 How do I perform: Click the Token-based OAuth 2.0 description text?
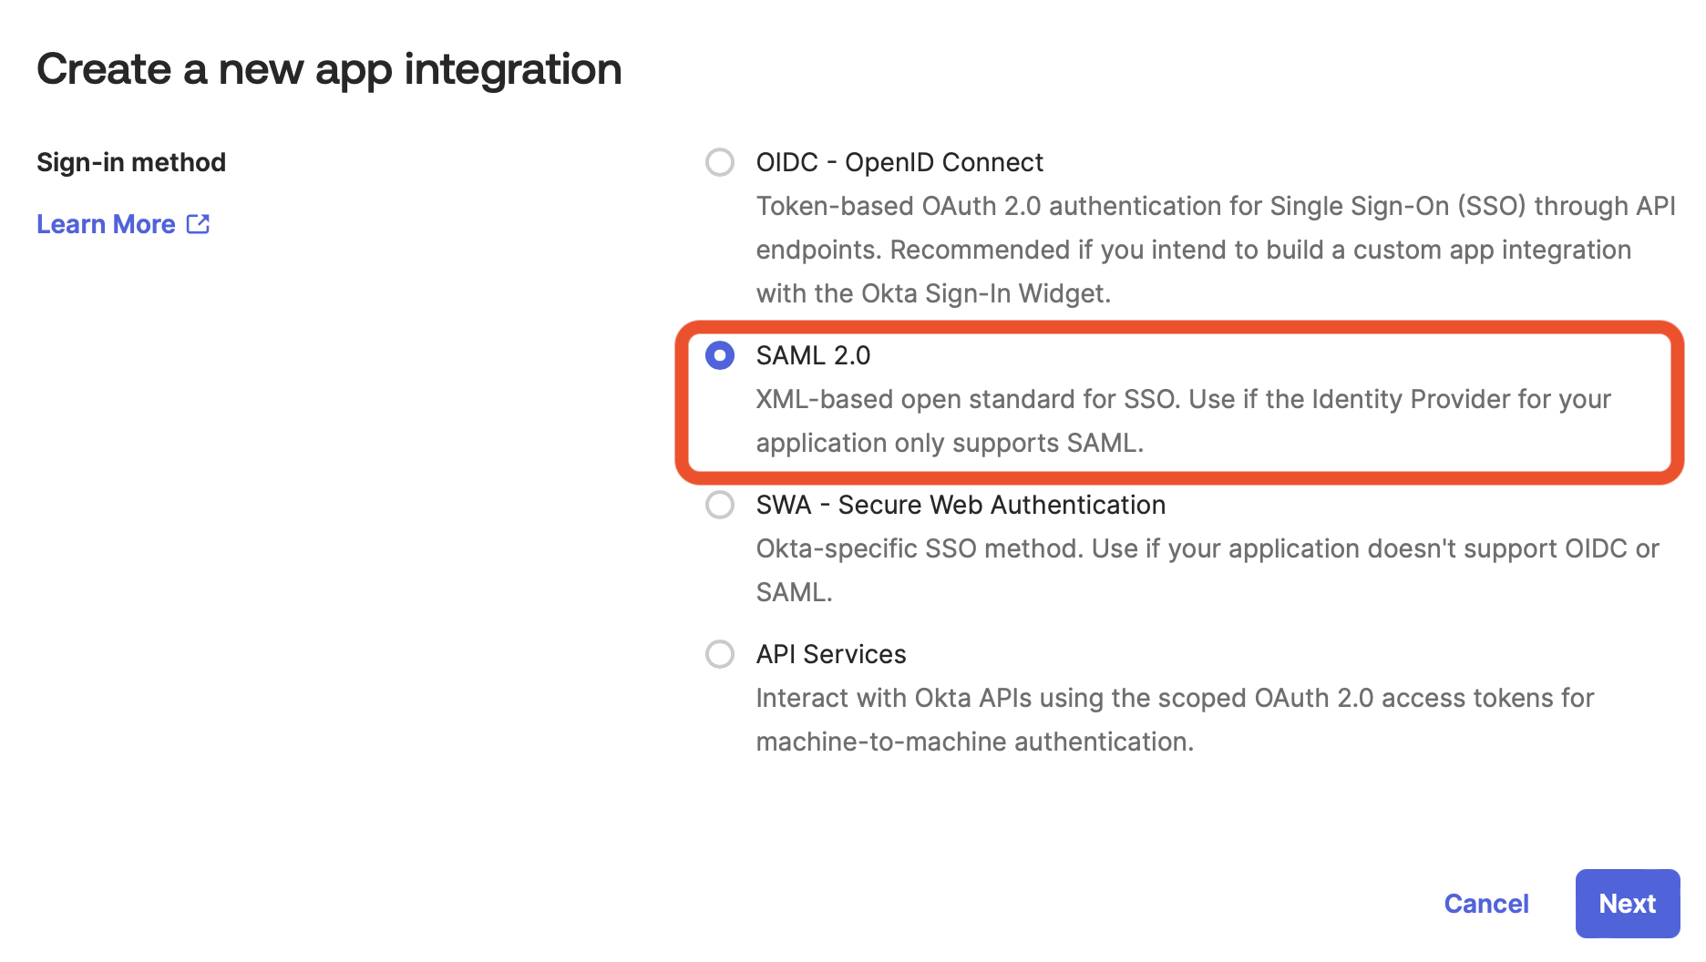pyautogui.click(x=1216, y=207)
